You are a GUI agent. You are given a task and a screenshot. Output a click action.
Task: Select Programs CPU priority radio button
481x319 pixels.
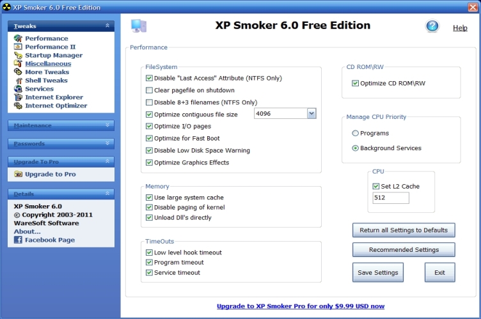click(x=355, y=133)
